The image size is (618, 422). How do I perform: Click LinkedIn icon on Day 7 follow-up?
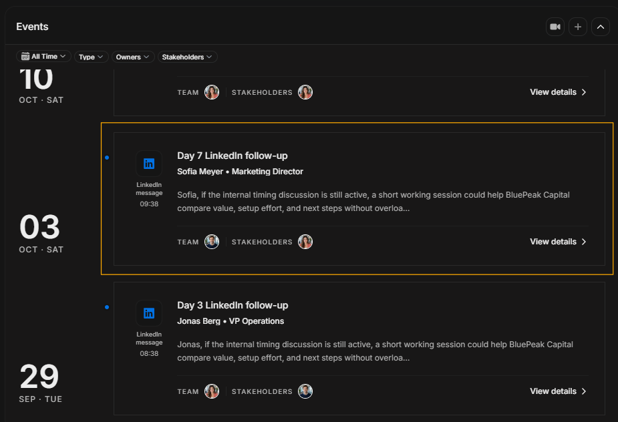coord(149,164)
